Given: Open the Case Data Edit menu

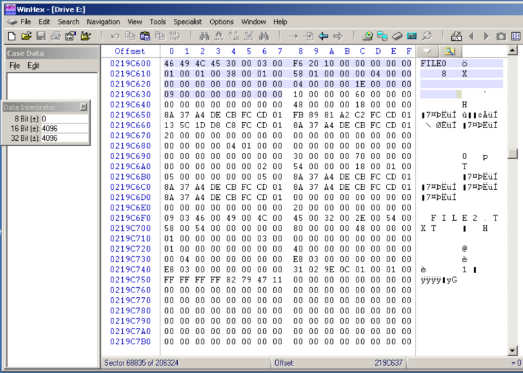Looking at the screenshot, I should coord(34,66).
